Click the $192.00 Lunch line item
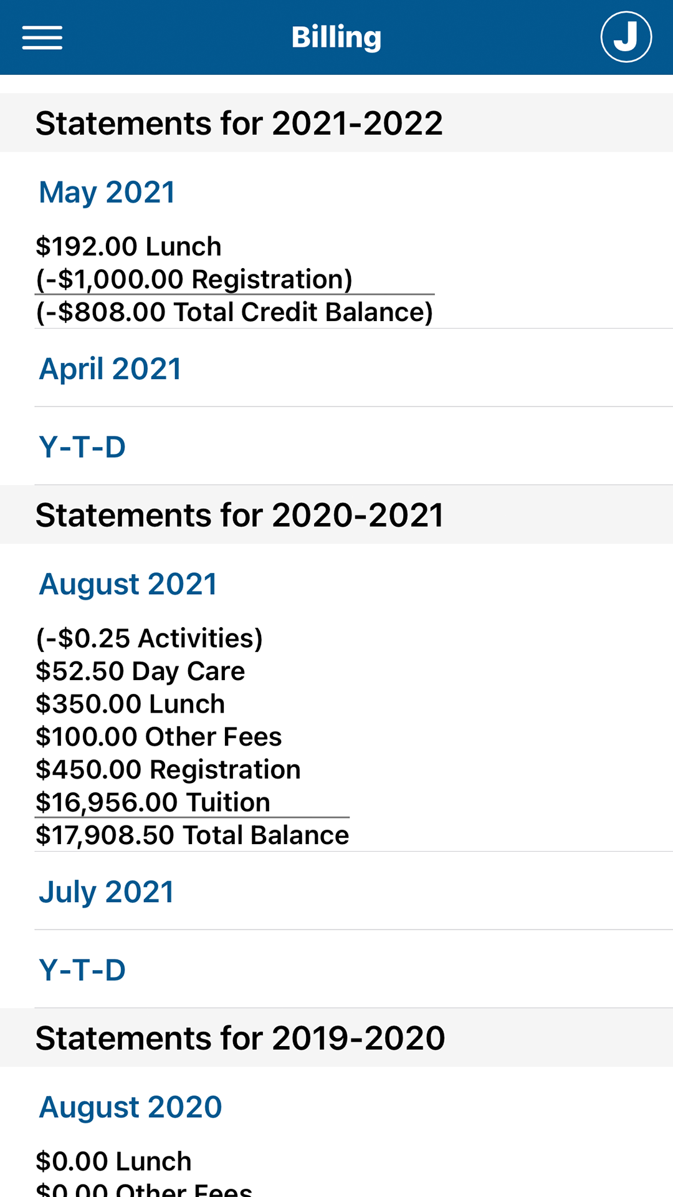Image resolution: width=673 pixels, height=1197 pixels. [x=128, y=246]
